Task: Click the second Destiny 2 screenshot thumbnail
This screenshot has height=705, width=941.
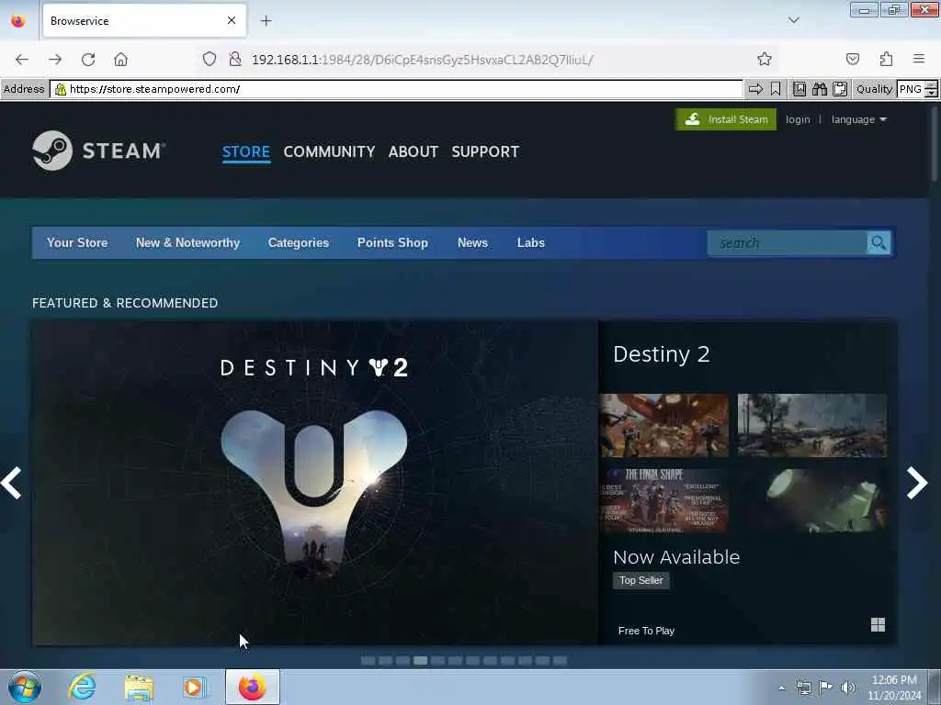Action: coord(812,425)
